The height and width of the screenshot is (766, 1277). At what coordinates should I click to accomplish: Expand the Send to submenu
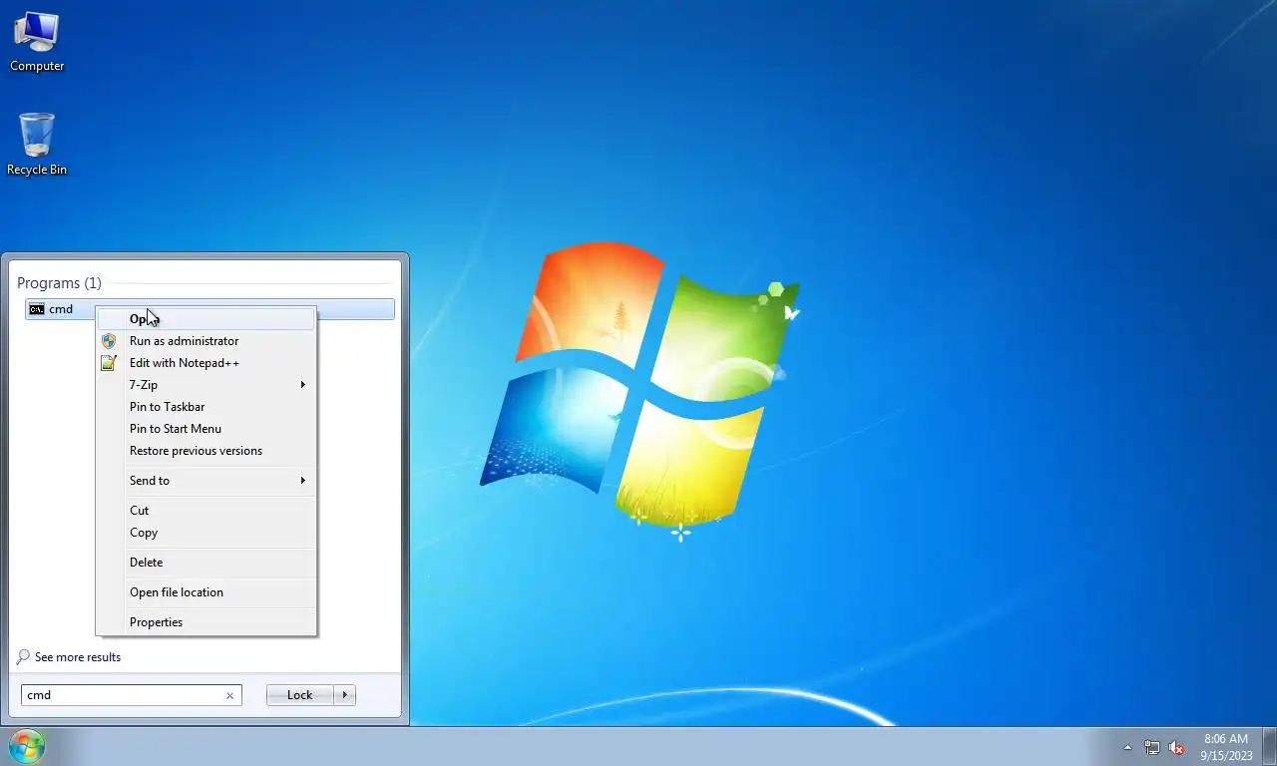click(207, 481)
